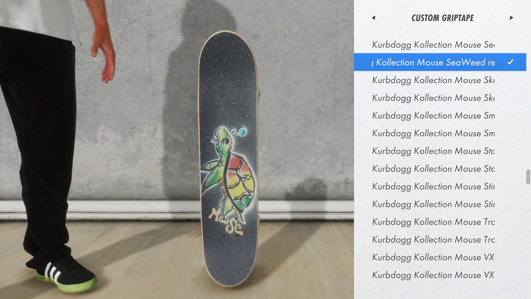Go to previous category with left arrow
This screenshot has width=531, height=299.
click(x=374, y=18)
